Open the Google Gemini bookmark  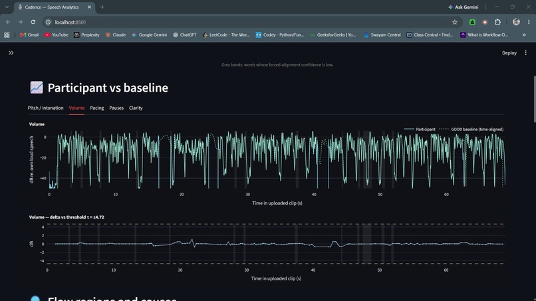point(149,35)
